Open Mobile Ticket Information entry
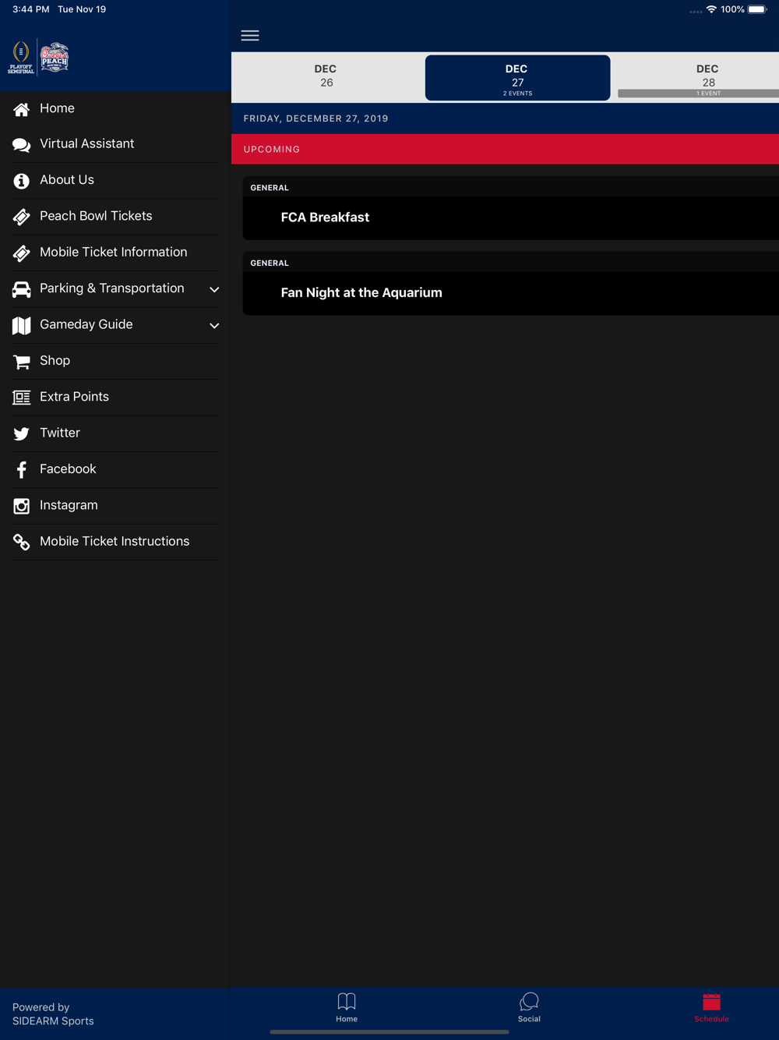The image size is (779, 1040). pos(115,253)
